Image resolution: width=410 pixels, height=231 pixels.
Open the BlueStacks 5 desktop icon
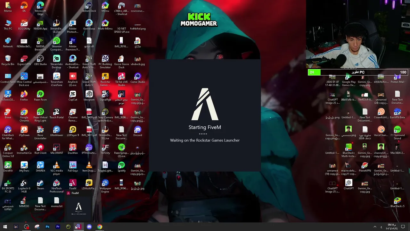click(397, 202)
